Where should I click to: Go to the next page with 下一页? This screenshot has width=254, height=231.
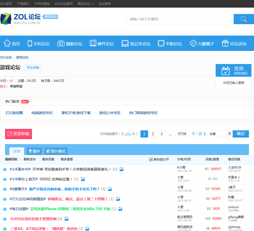[x=198, y=134]
